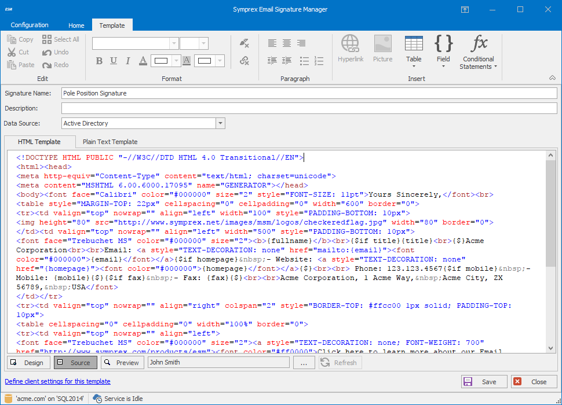Image resolution: width=562 pixels, height=405 pixels.
Task: Toggle the Source view button
Action: coord(75,363)
